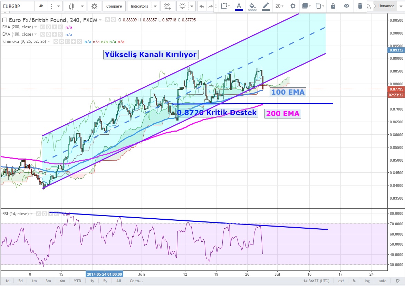Open the font size 20 dropdown

coord(279,6)
